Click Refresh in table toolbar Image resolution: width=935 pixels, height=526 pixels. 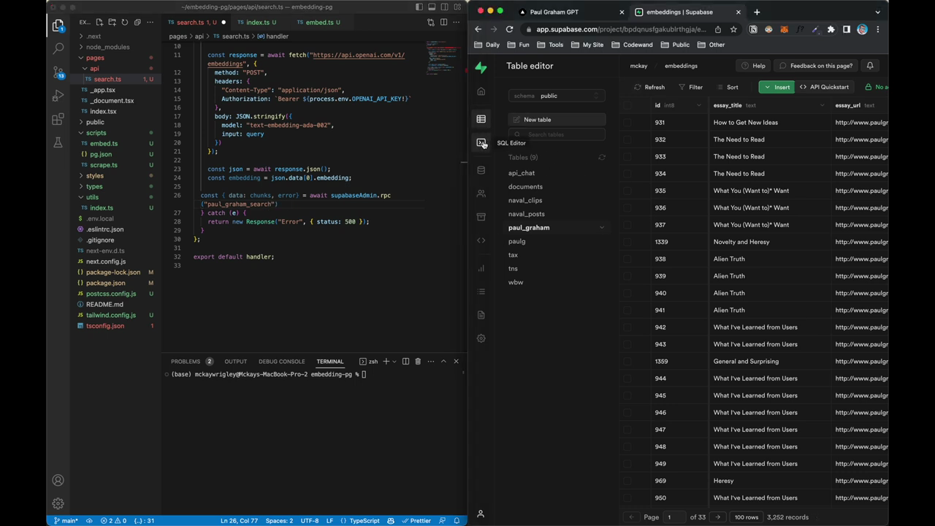click(x=649, y=87)
